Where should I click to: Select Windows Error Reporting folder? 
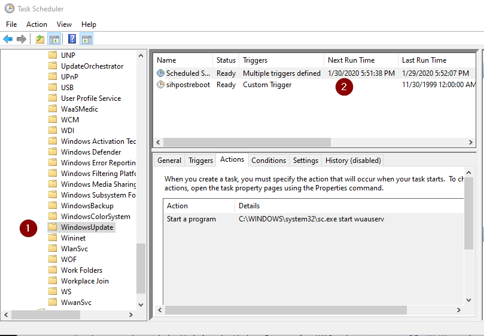coord(98,162)
